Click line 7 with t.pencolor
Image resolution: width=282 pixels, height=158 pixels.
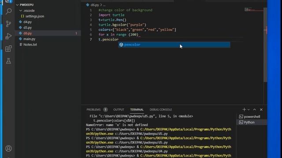[x=108, y=39]
